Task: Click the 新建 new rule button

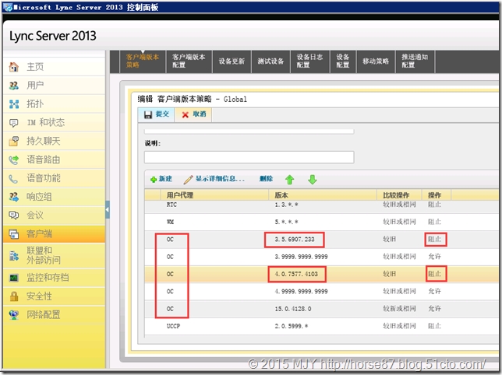Action: click(161, 179)
